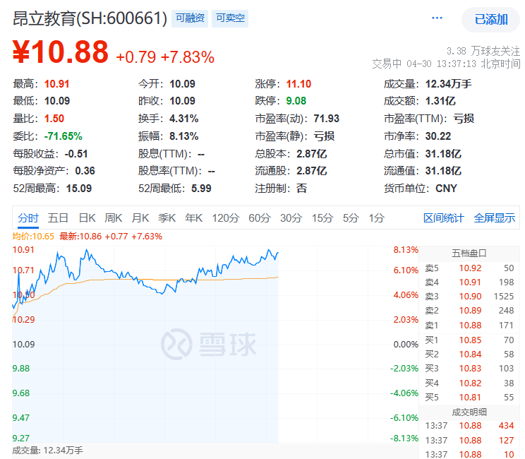Click the 成交量 value 12.34万手 in stats
525x459 pixels.
[448, 84]
